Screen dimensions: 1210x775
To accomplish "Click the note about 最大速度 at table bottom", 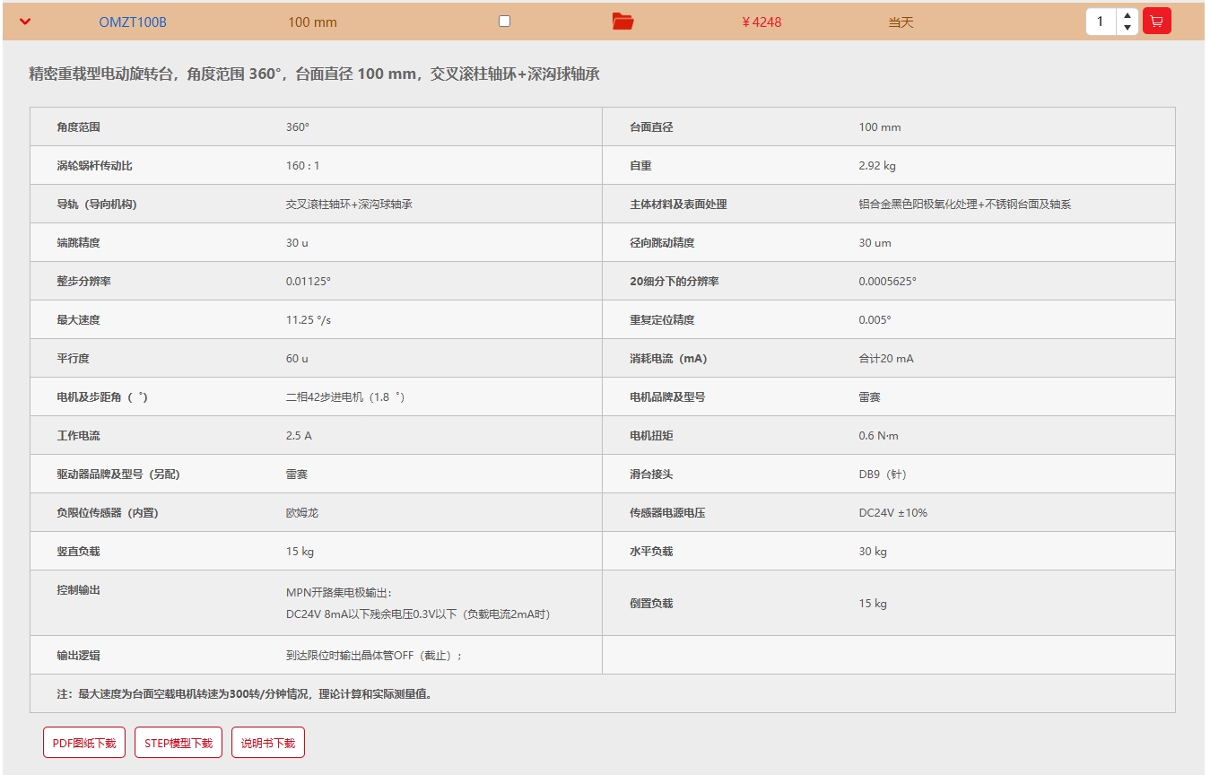I will 244,694.
